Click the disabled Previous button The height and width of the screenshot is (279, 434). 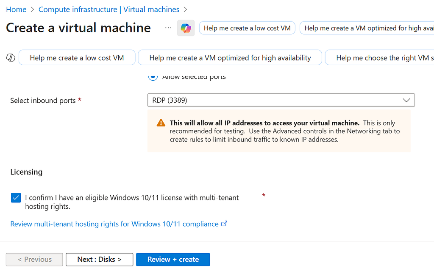pos(34,260)
